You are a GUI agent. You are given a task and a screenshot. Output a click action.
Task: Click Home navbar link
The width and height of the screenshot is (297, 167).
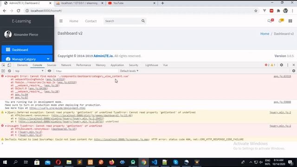tap(74, 21)
